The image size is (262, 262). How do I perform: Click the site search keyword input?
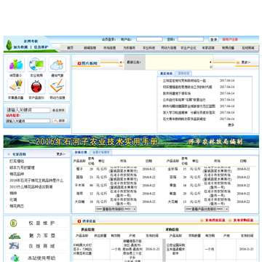click(x=28, y=121)
